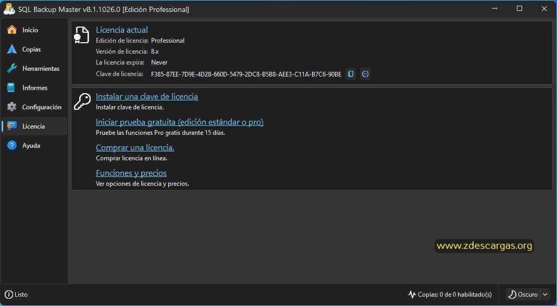
Task: Click the Edición de licencia: label
Action: pyautogui.click(x=122, y=41)
